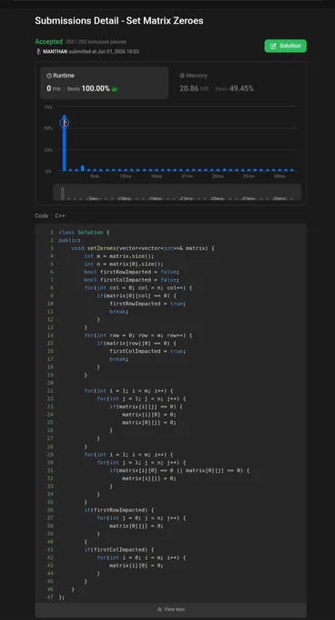Click the small second blue bar in the chart
Image resolution: width=335 pixels, height=620 pixels.
83,168
